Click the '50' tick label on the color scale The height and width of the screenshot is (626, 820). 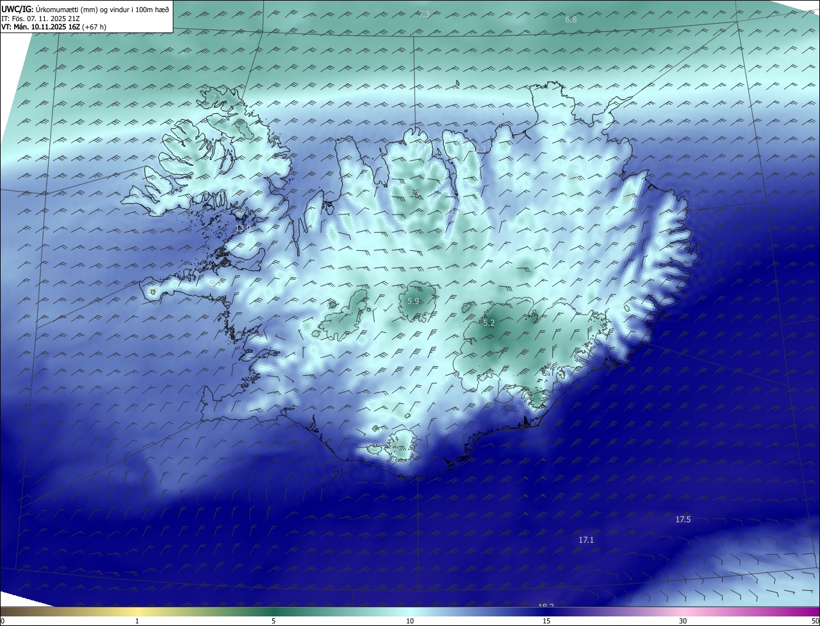(x=815, y=621)
